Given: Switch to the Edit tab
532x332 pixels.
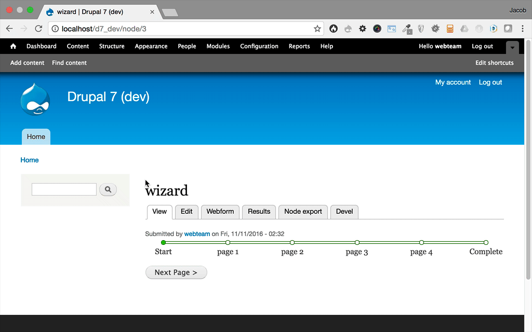Looking at the screenshot, I should click(x=187, y=212).
